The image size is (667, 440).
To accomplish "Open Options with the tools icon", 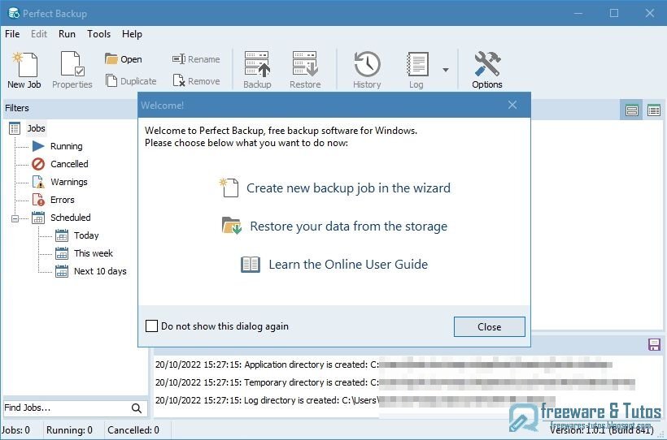I will [487, 70].
